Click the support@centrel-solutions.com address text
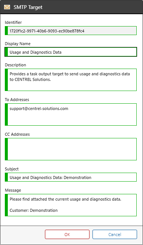This screenshot has width=143, height=245. [x=39, y=109]
